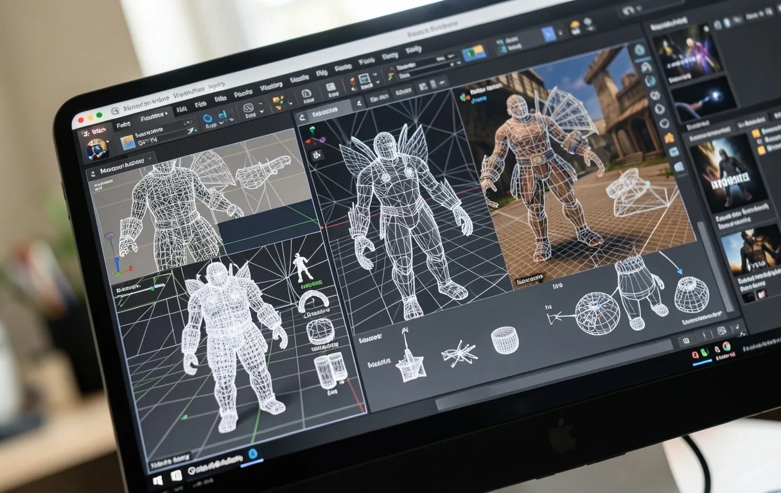Select the twin cylinders wireframe shape
The height and width of the screenshot is (493, 781).
click(x=329, y=370)
